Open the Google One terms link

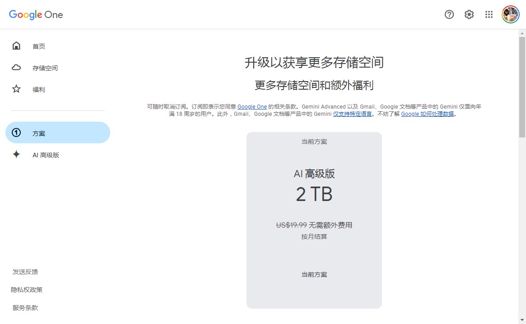(x=252, y=107)
